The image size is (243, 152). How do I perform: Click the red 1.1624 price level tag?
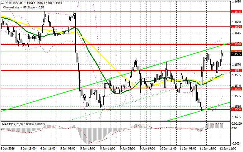pyautogui.click(x=236, y=27)
